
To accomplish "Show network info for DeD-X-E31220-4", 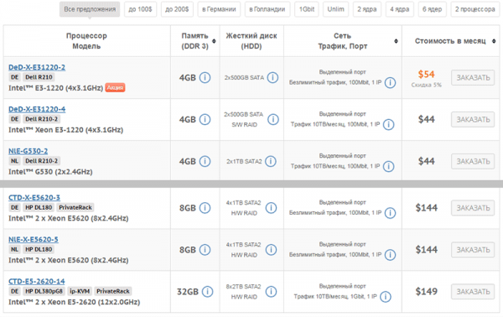I will tap(388, 124).
